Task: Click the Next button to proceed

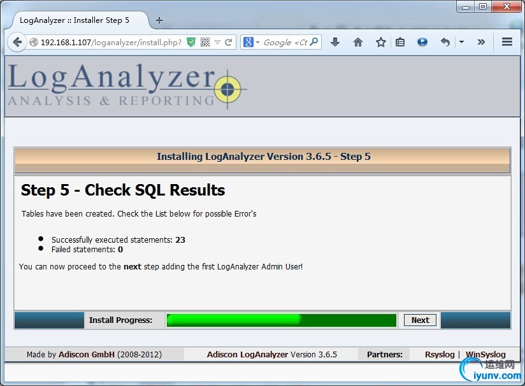Action: (420, 320)
